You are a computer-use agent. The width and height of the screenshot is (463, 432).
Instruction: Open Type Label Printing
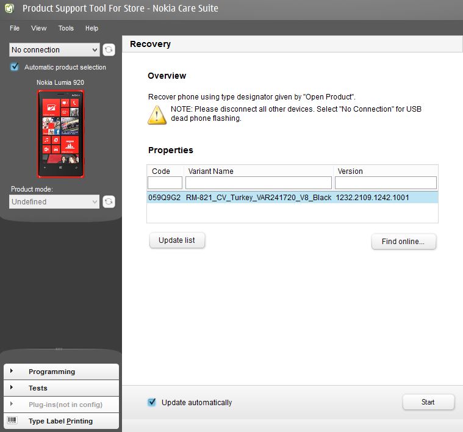61,421
